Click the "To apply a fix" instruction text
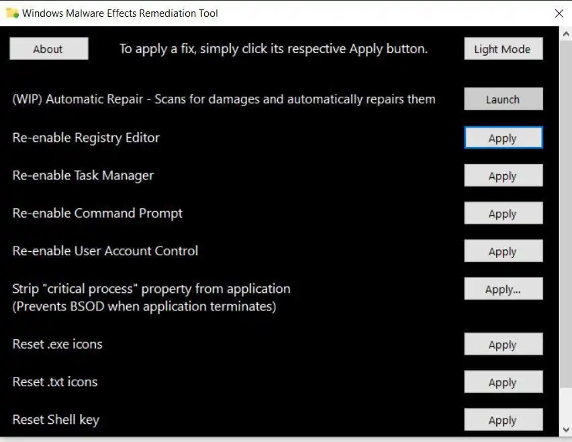This screenshot has height=442, width=572. click(x=273, y=49)
